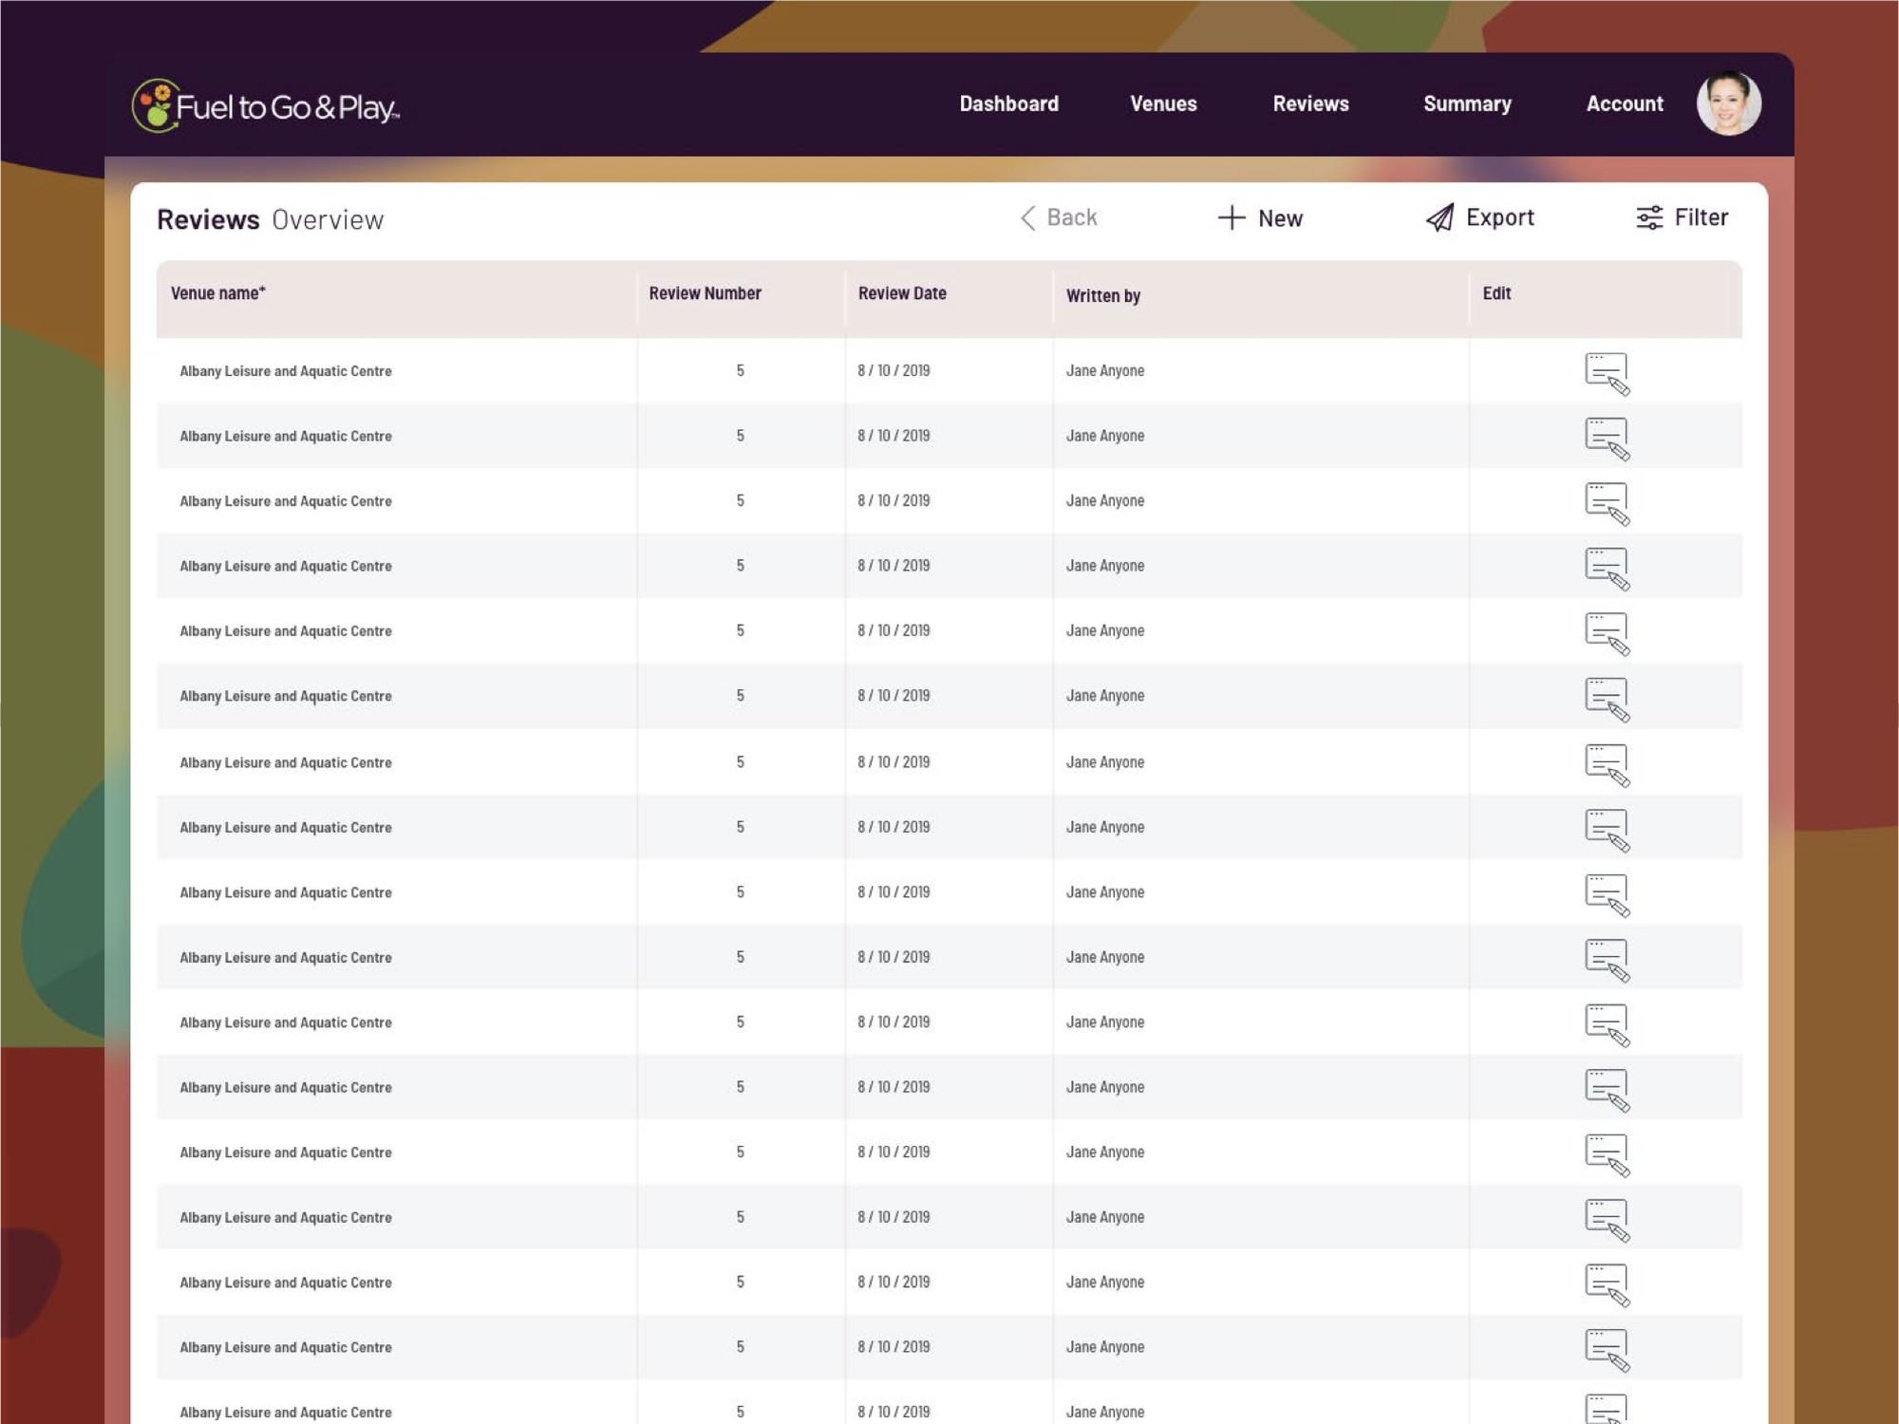Screen dimensions: 1899x1424
Task: Open the Dashboard page
Action: (x=1008, y=103)
